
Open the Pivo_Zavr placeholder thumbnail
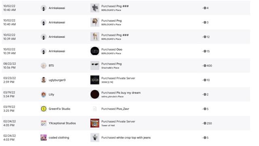[95, 109]
